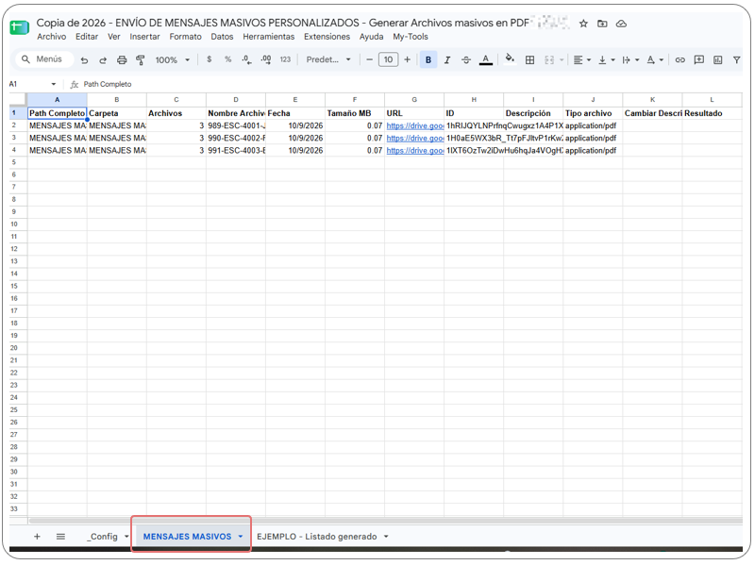
Task: Open the Formato menu
Action: click(x=185, y=37)
